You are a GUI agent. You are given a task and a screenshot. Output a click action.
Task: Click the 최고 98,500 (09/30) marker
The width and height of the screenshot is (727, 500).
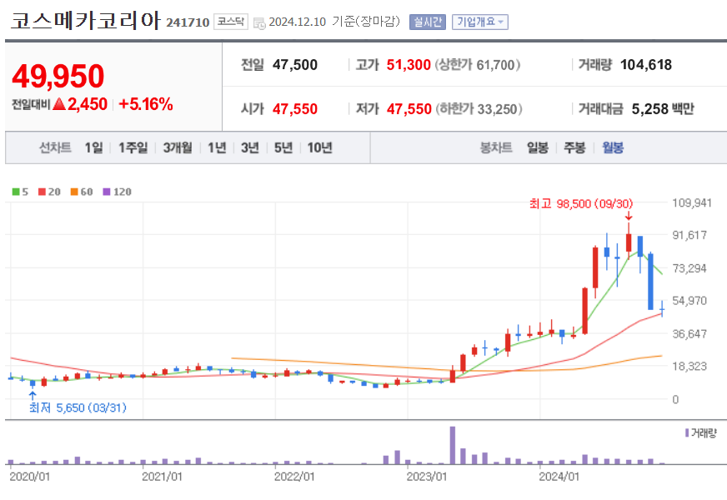[581, 204]
